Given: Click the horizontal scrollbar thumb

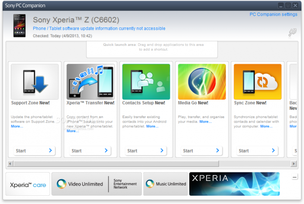Looking at the screenshot, I should (116, 164).
